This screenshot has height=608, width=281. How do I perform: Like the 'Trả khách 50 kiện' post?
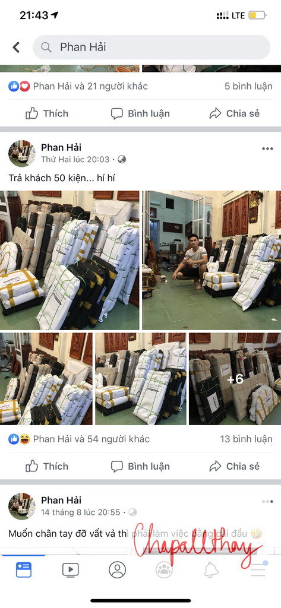coord(46,466)
